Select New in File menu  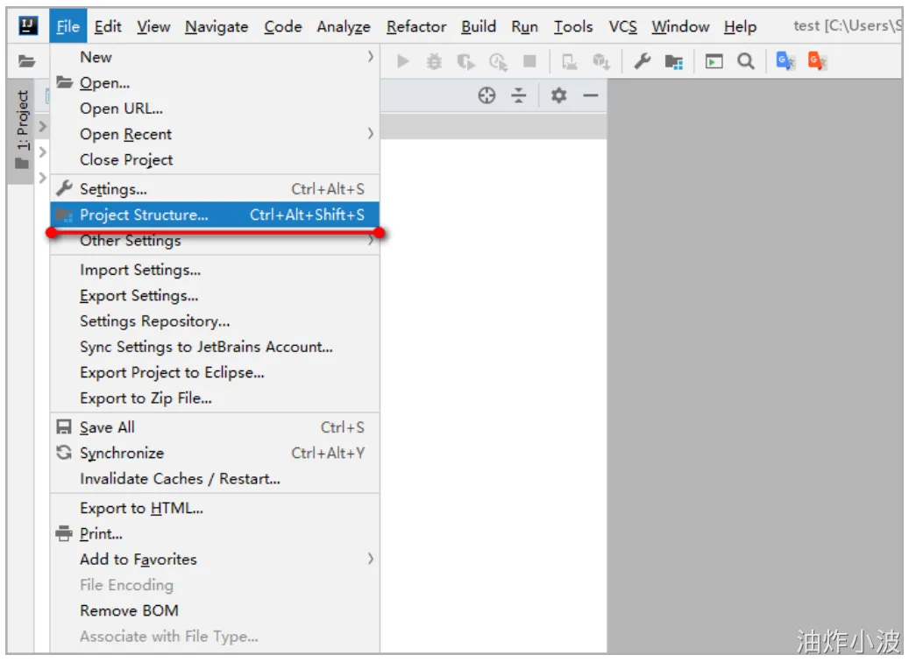pos(215,57)
